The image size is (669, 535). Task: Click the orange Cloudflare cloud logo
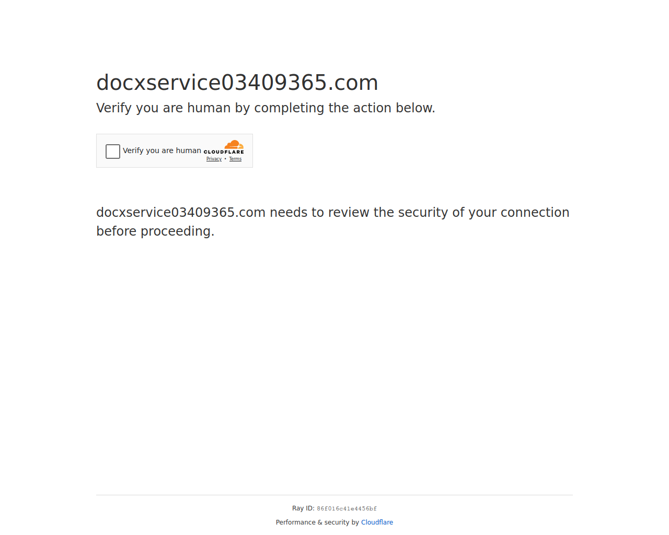(234, 145)
